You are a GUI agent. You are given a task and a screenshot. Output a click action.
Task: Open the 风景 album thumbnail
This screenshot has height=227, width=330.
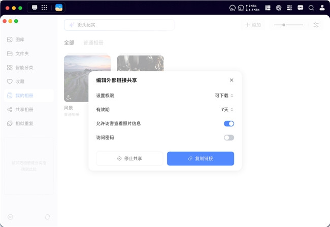pyautogui.click(x=87, y=78)
